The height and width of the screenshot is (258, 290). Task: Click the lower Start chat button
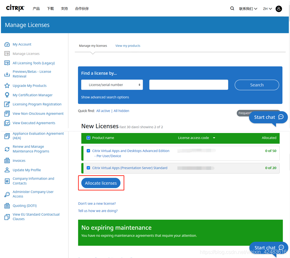point(269,248)
